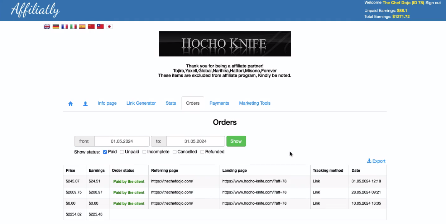Click the Order status column header
This screenshot has width=446, height=224.
(x=123, y=171)
